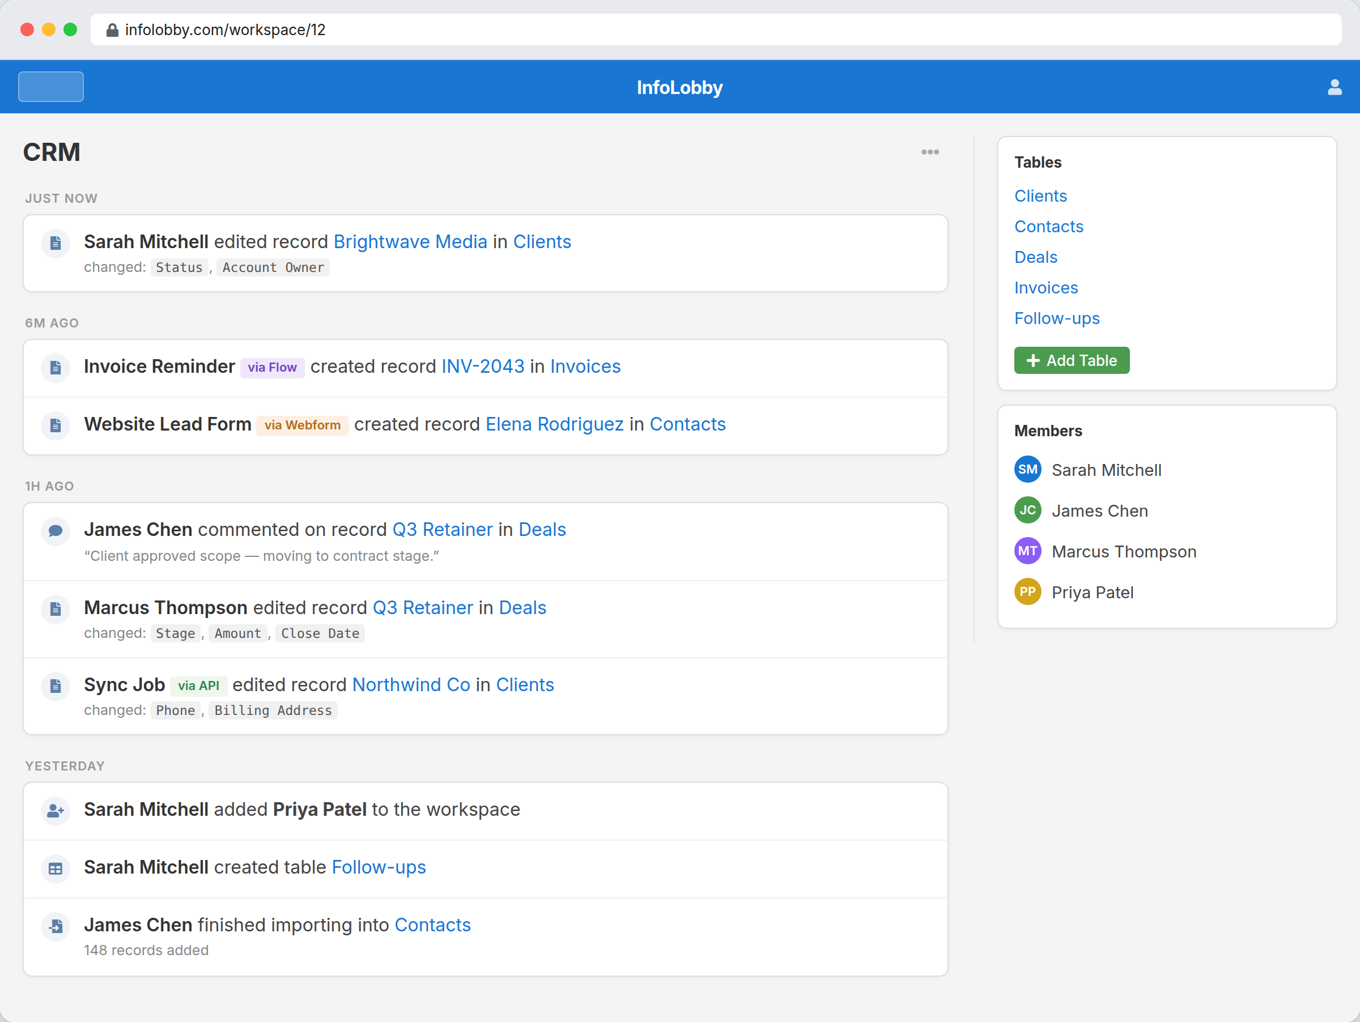
Task: Click the document icon beside Brightwave Media edit
Action: click(x=56, y=242)
